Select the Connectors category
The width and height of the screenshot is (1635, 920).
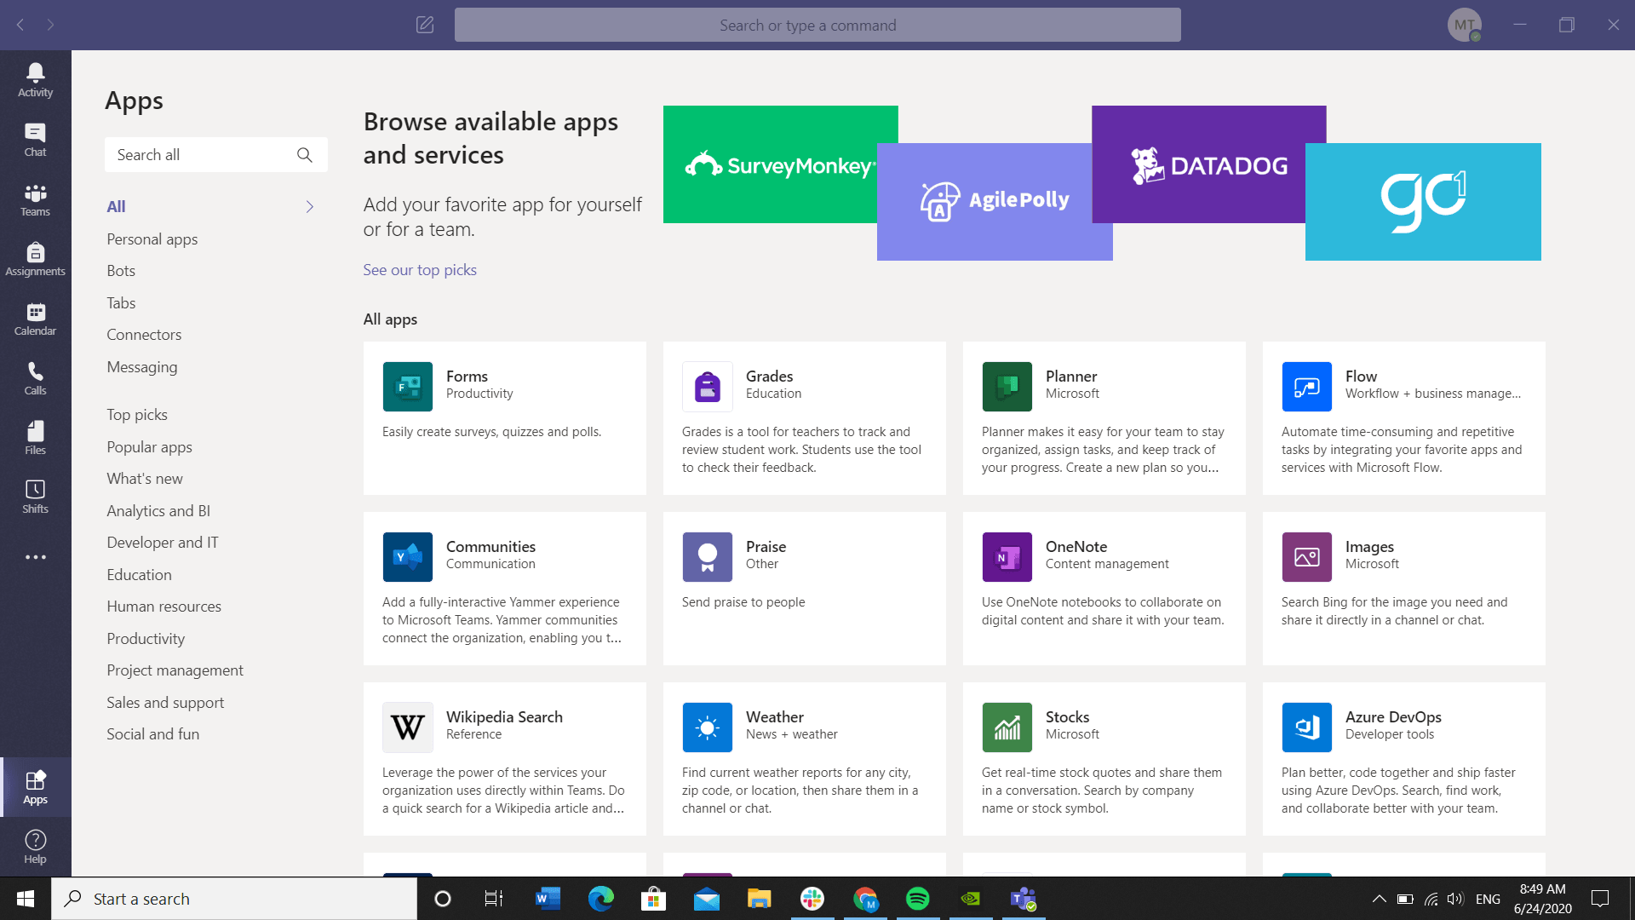tap(144, 334)
